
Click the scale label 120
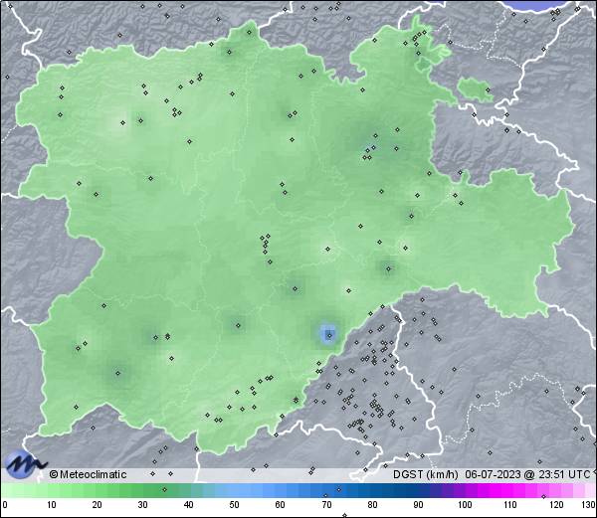(x=556, y=505)
